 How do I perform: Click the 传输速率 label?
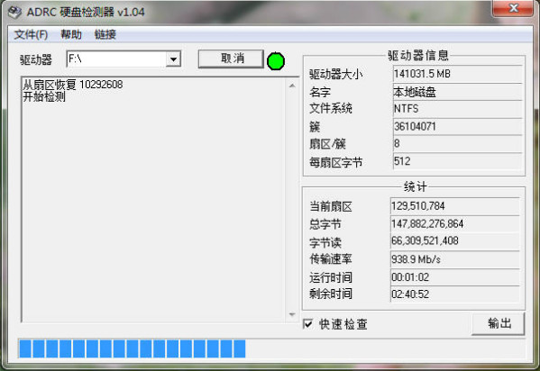pos(331,259)
